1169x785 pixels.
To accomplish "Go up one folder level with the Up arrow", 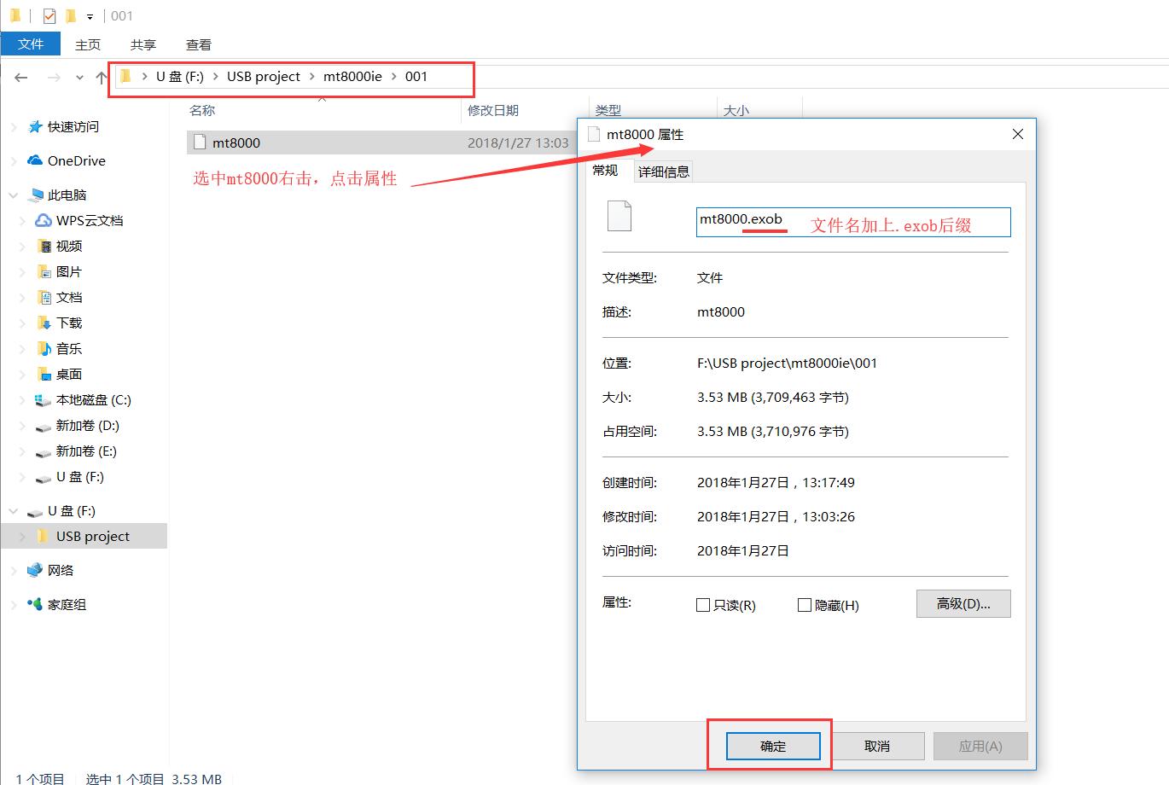I will tap(102, 78).
